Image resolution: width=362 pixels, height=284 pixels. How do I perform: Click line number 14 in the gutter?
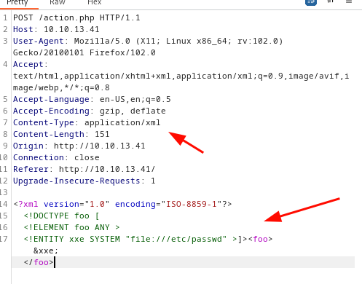point(4,204)
